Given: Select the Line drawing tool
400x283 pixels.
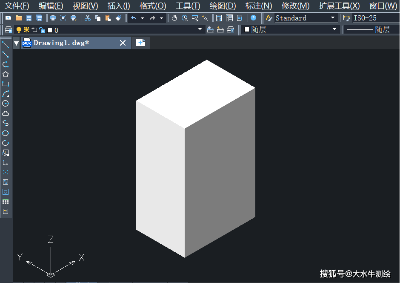Looking at the screenshot, I should [6, 45].
